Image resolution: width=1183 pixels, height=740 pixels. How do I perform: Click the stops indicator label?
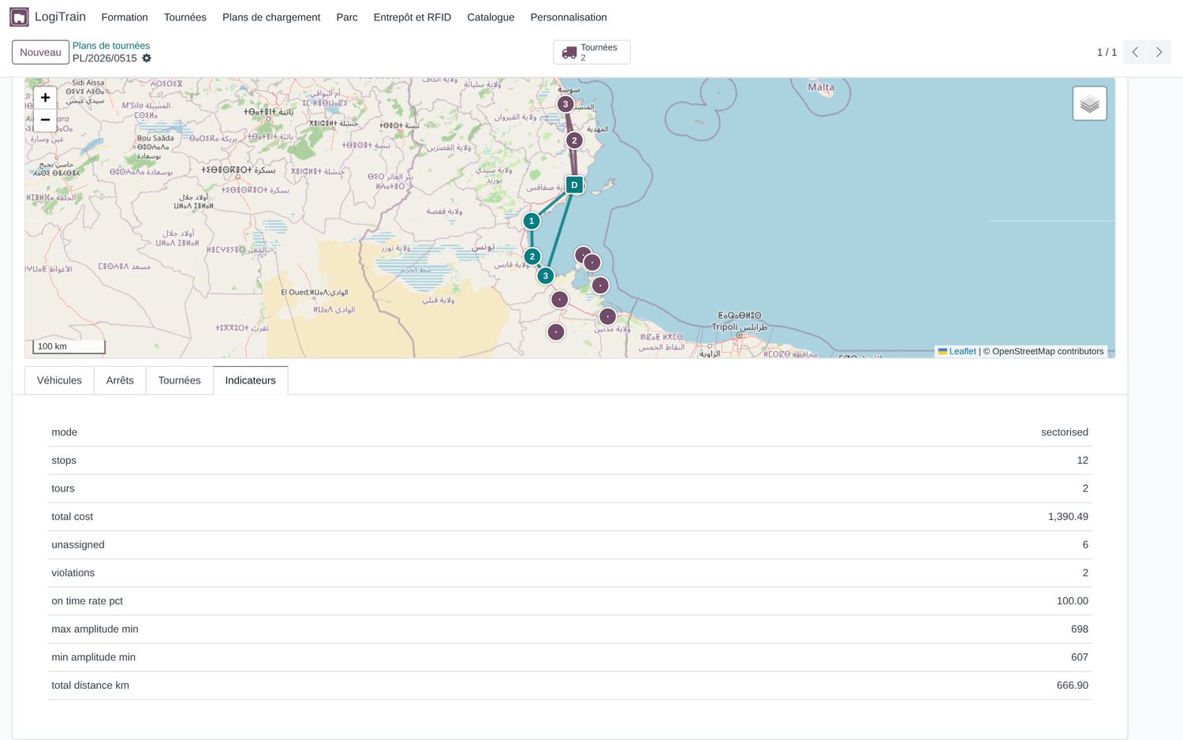[x=64, y=461]
